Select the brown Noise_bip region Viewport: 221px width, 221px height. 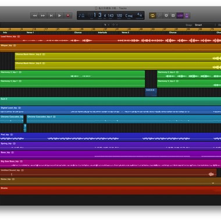pyautogui.click(x=110, y=181)
